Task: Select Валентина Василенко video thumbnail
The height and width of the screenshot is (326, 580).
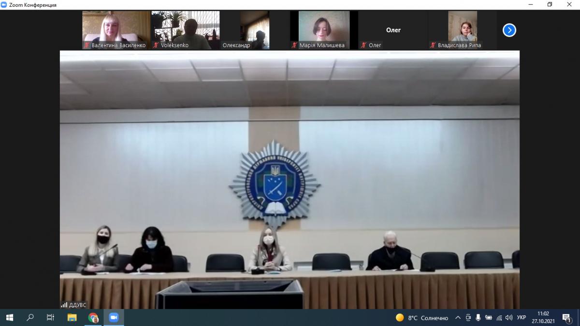Action: click(116, 30)
